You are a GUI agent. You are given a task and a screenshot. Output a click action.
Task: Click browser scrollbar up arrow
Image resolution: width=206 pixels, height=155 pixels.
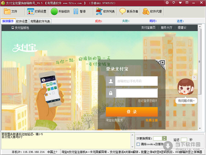coord(200,26)
